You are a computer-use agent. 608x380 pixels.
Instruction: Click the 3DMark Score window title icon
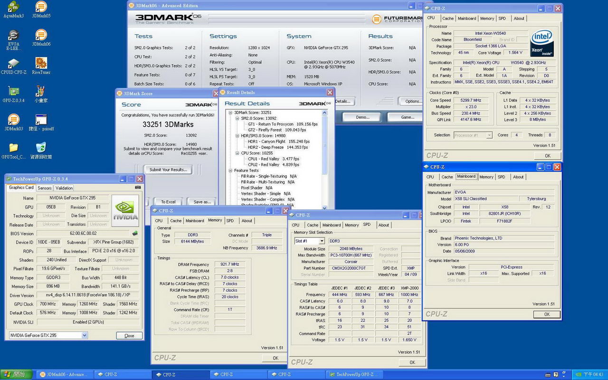119,94
